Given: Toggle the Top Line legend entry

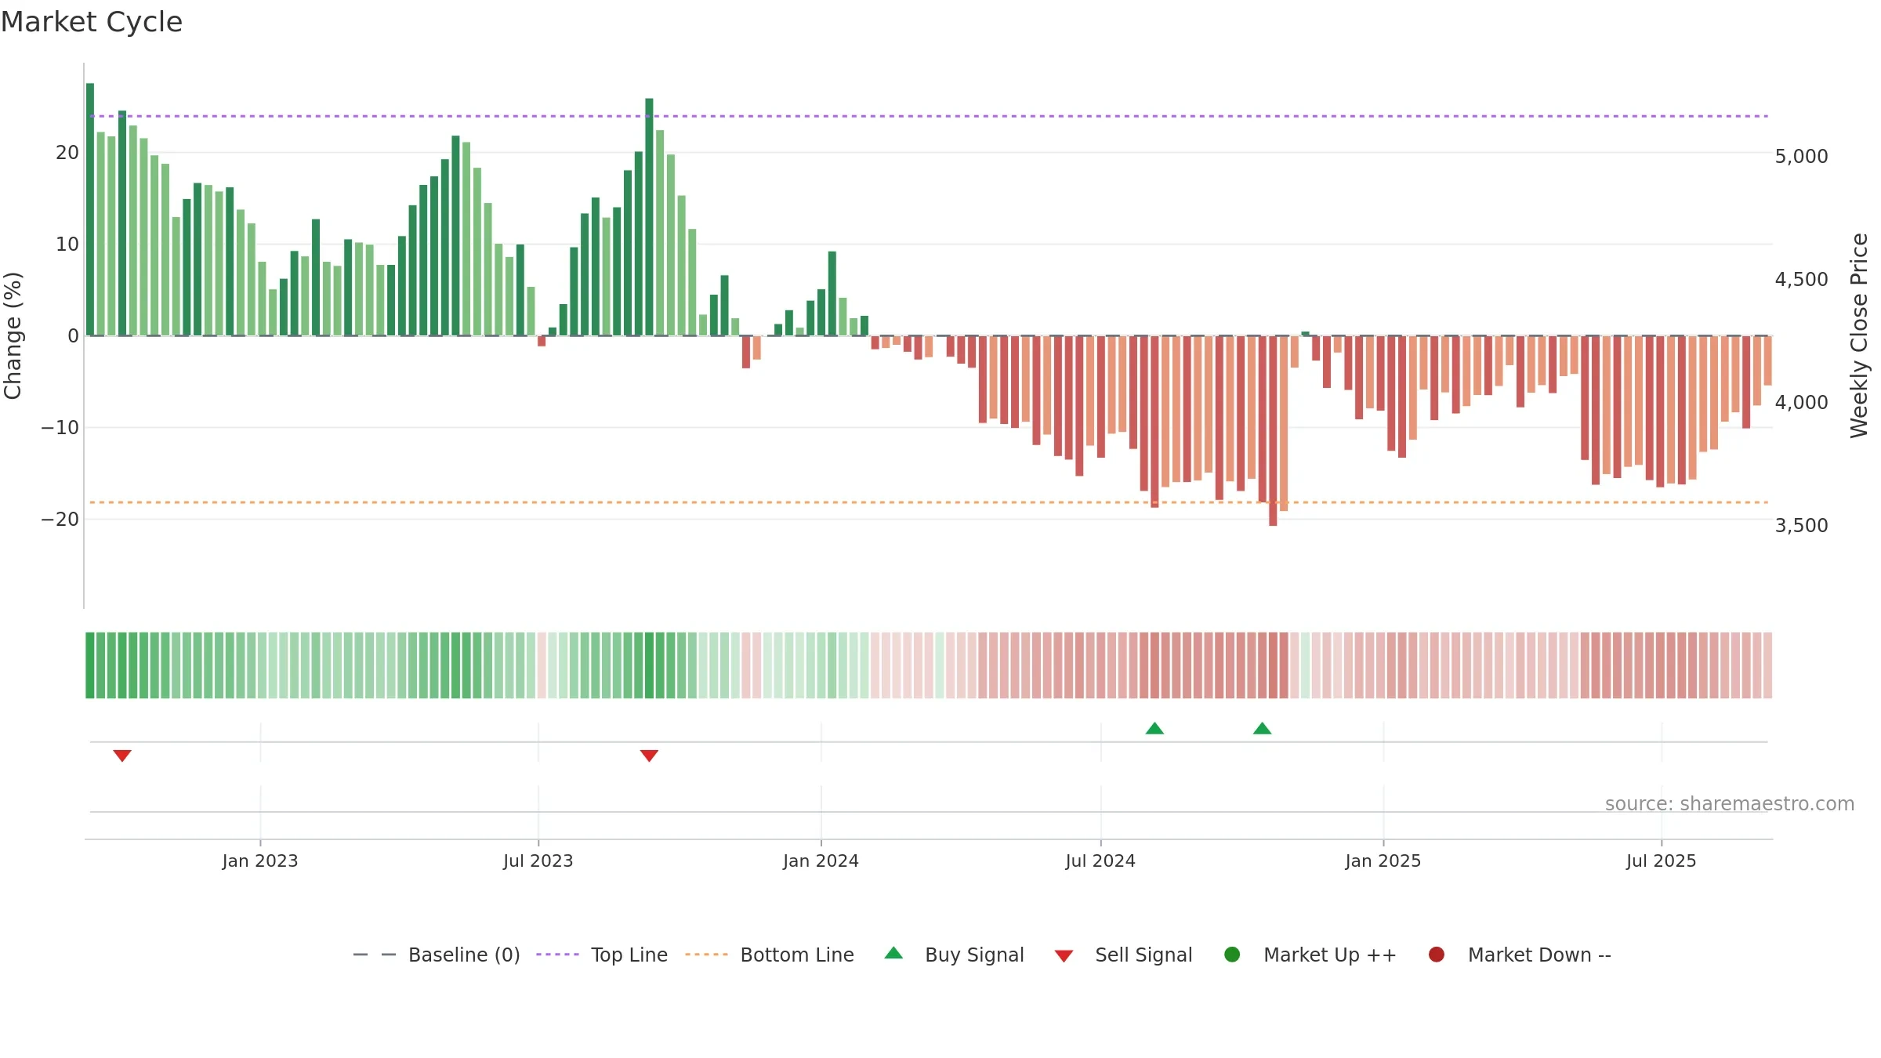Looking at the screenshot, I should coord(602,955).
